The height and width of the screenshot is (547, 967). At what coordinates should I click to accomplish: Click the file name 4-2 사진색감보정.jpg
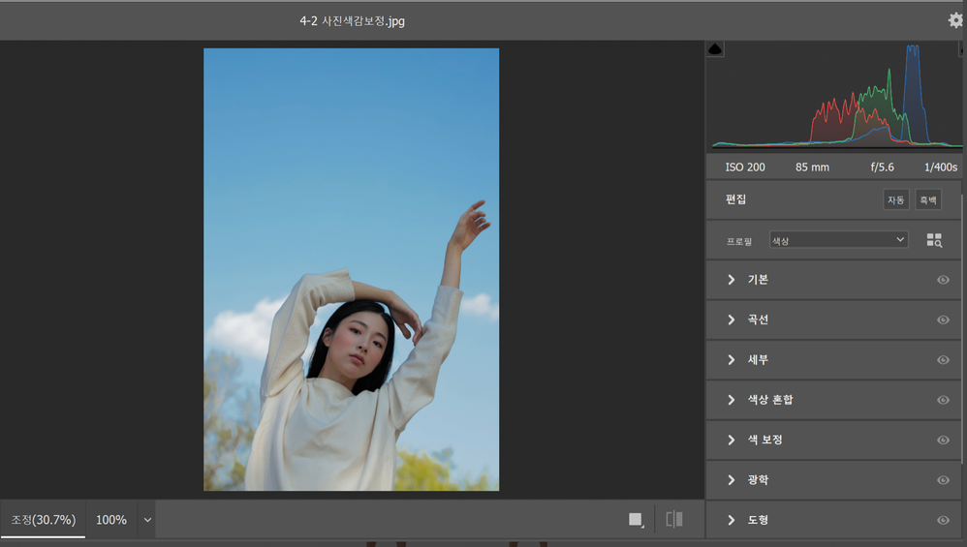(352, 21)
